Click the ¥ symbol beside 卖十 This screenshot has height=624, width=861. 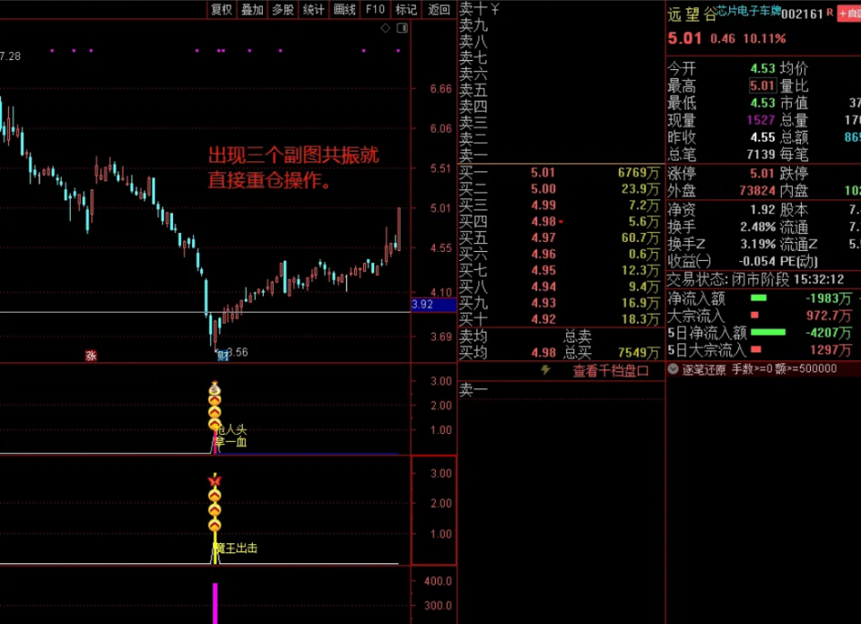[x=495, y=9]
